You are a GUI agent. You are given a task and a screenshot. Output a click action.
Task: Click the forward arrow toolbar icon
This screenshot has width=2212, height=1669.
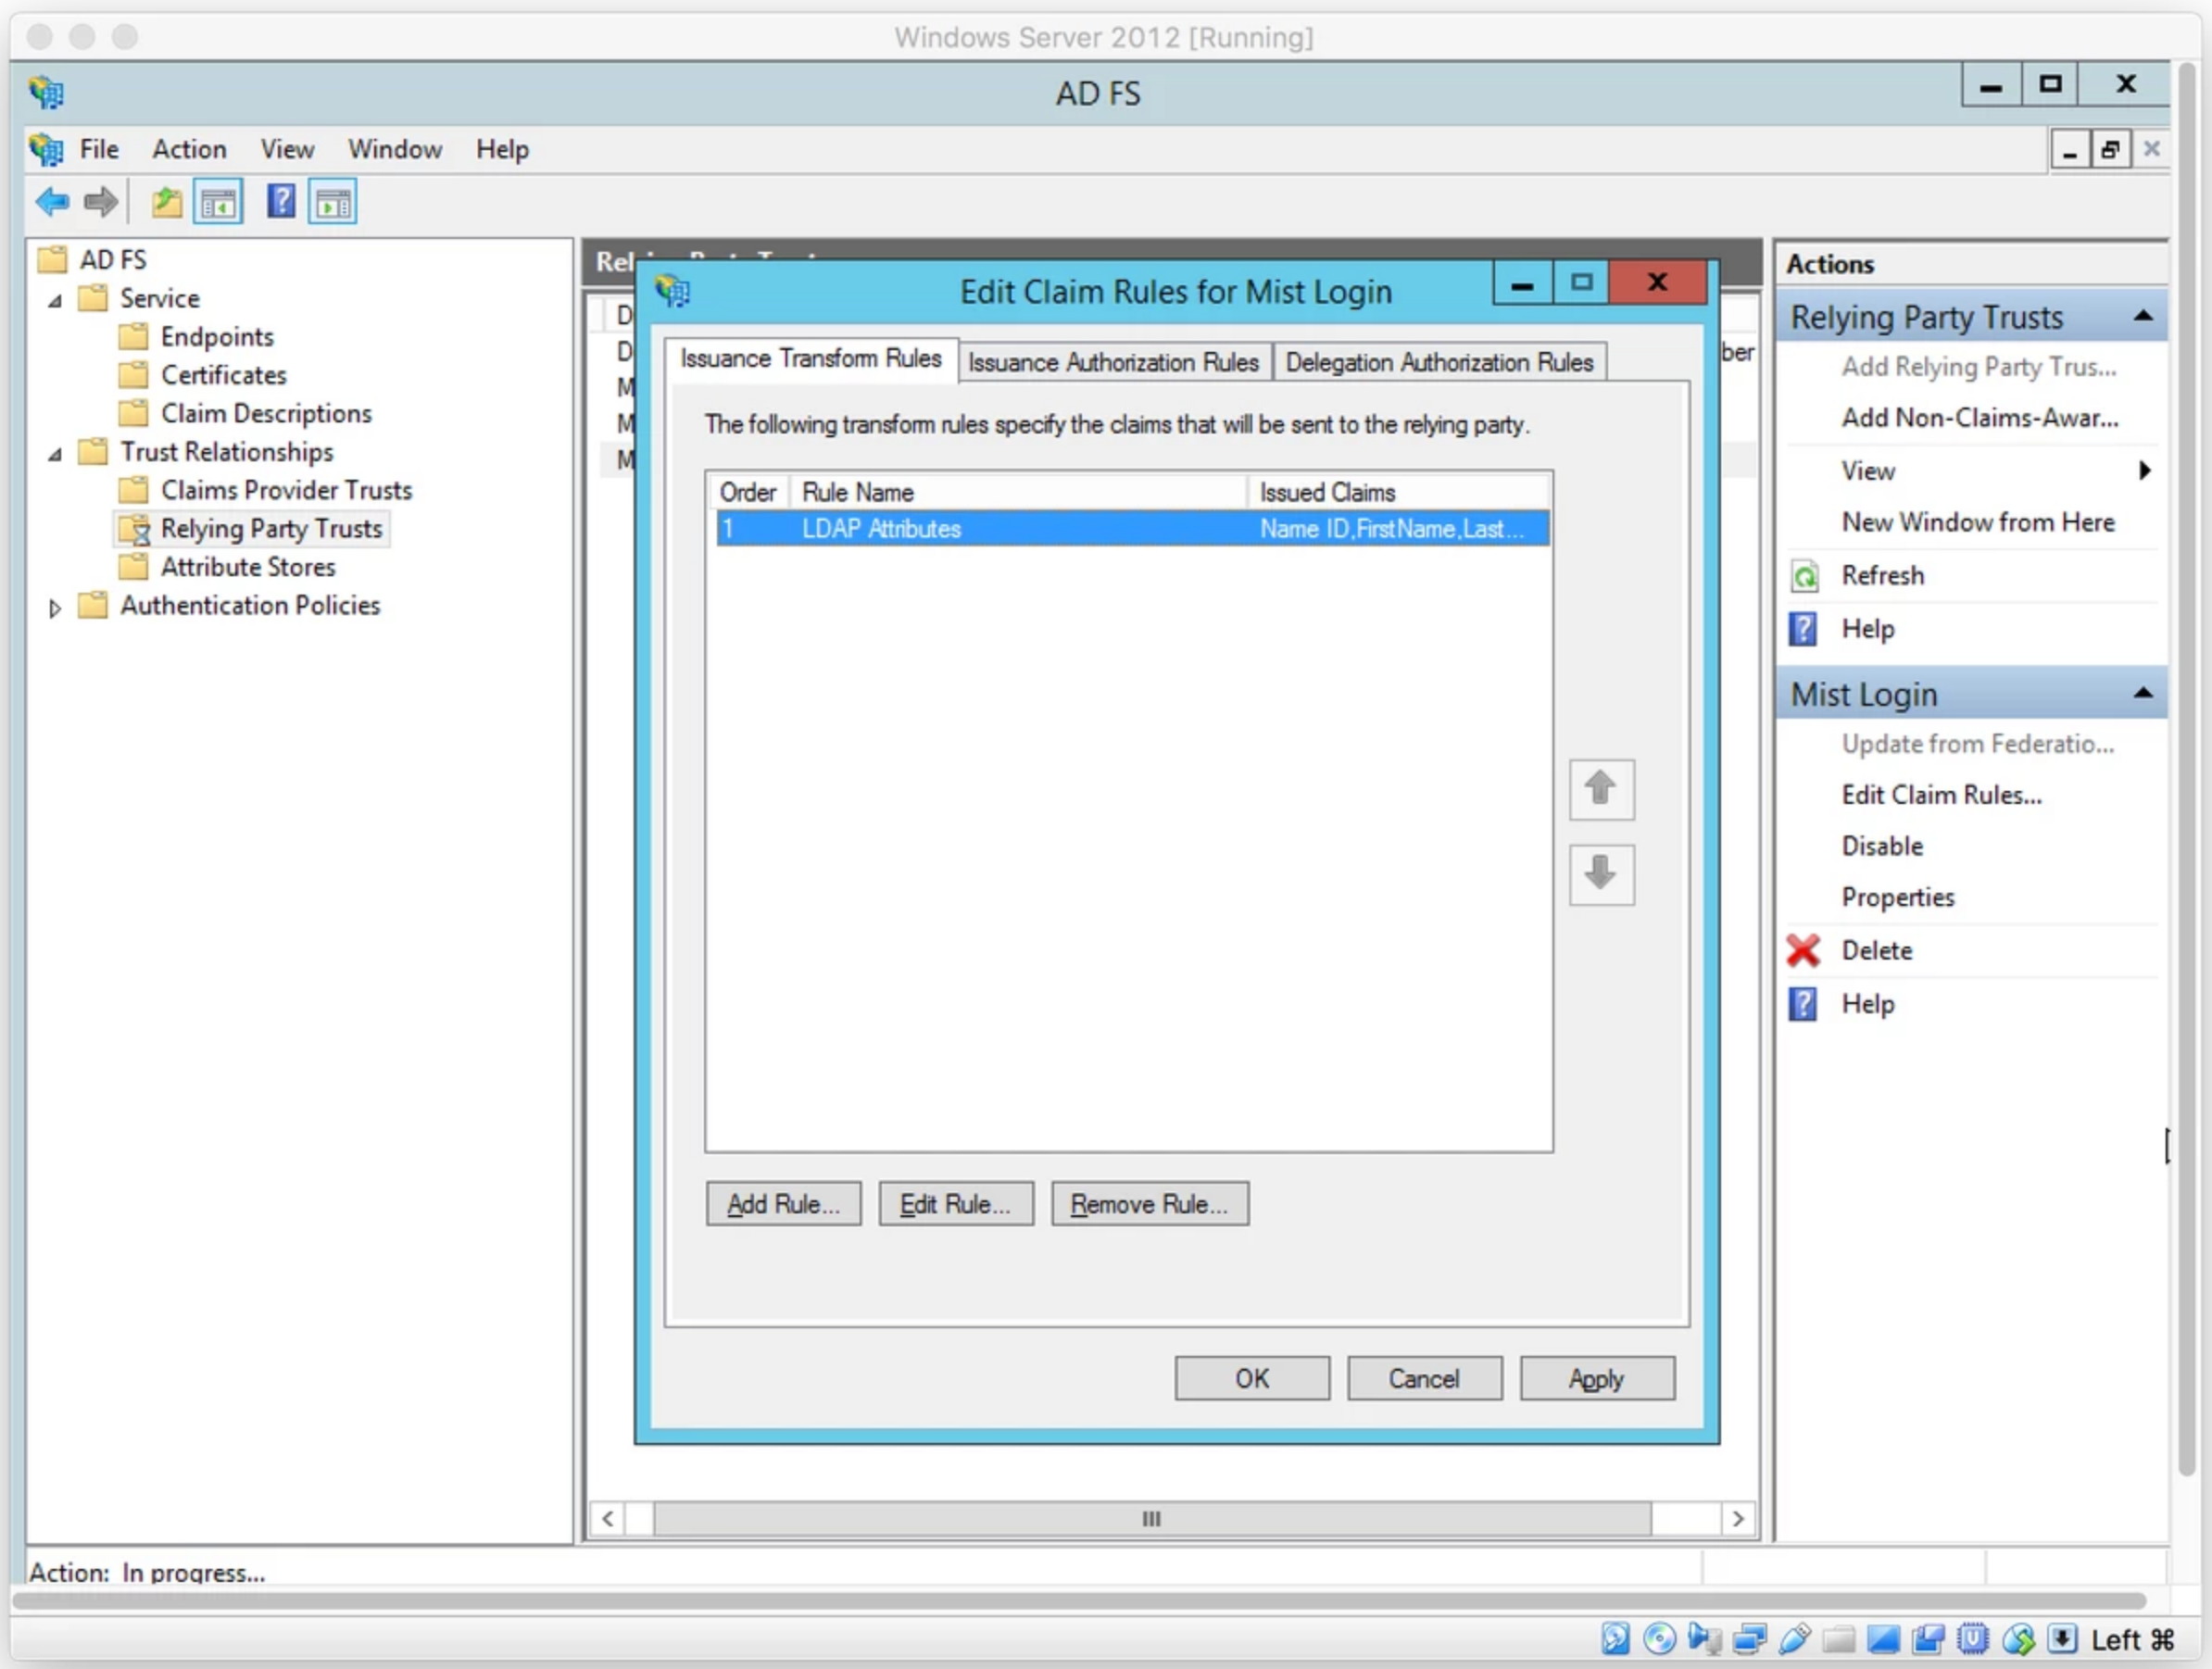pyautogui.click(x=101, y=203)
